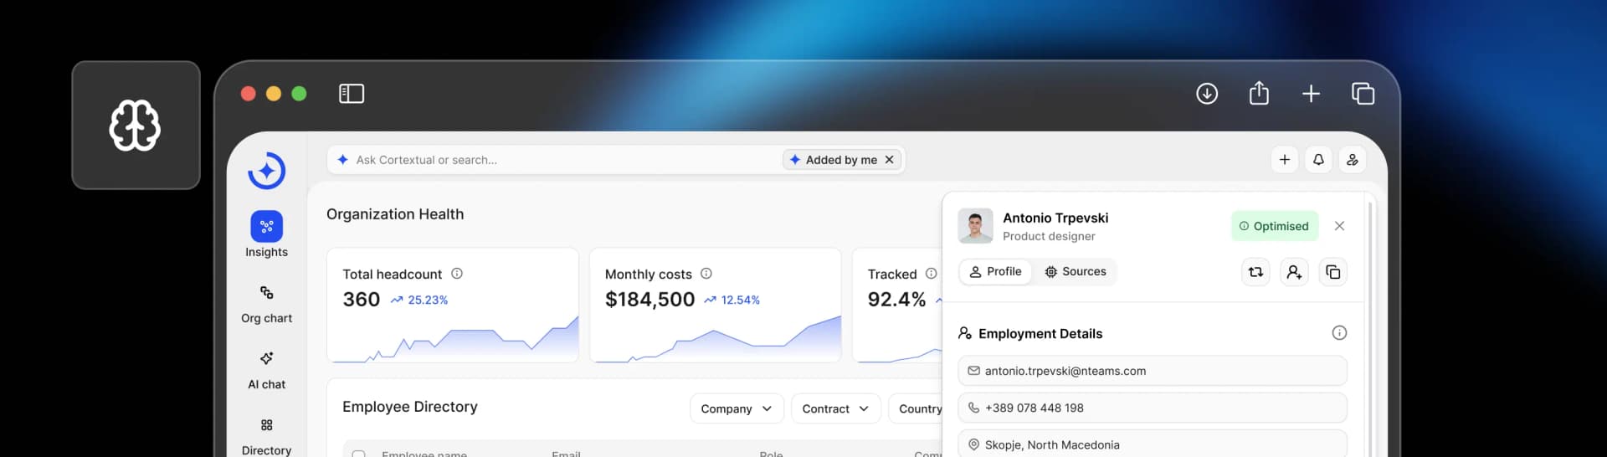Click the Optimised status badge
The width and height of the screenshot is (1607, 457).
tap(1275, 226)
